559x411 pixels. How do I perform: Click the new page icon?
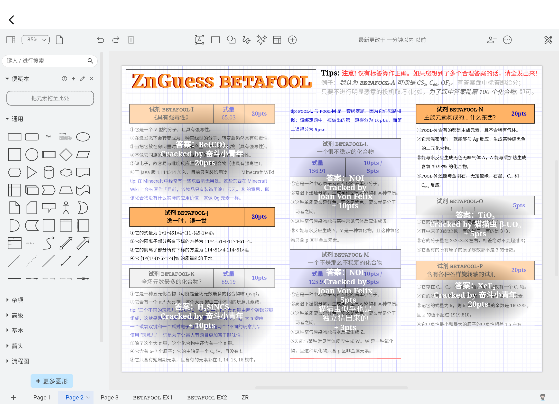(59, 40)
